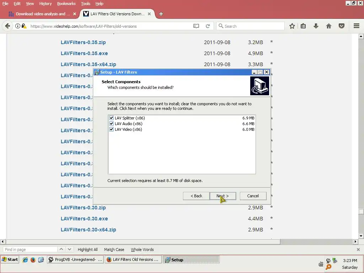Click Next in the LAV Filters setup
The image size is (364, 273).
[x=223, y=196]
